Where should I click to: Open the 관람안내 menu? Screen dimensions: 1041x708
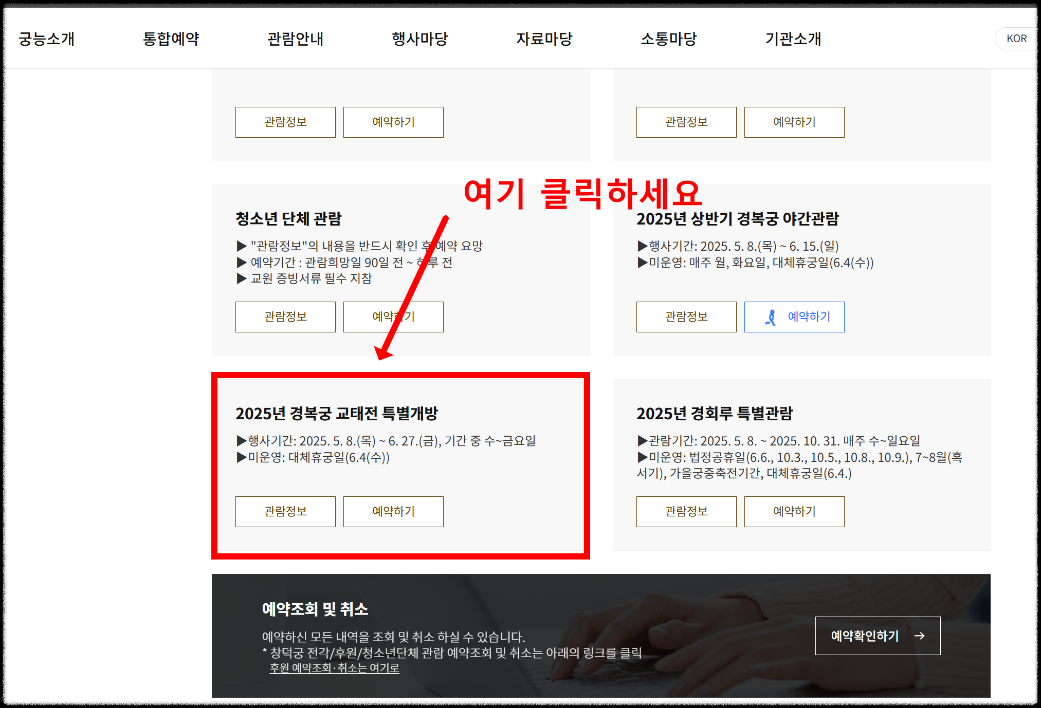click(x=296, y=39)
